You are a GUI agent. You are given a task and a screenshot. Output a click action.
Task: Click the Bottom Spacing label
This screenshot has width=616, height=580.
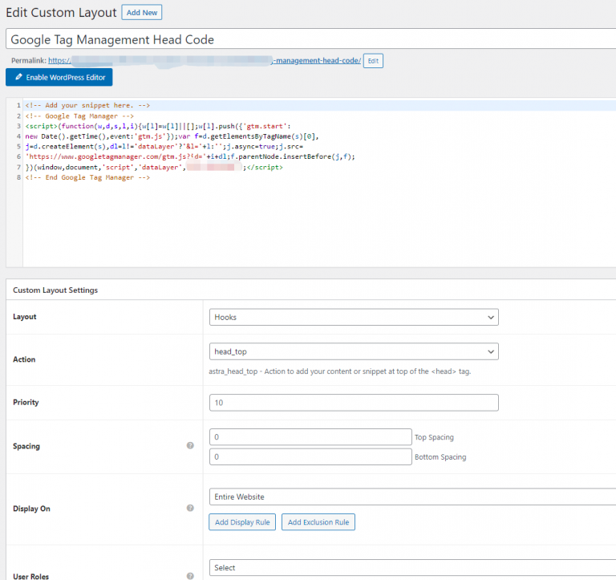tap(440, 457)
